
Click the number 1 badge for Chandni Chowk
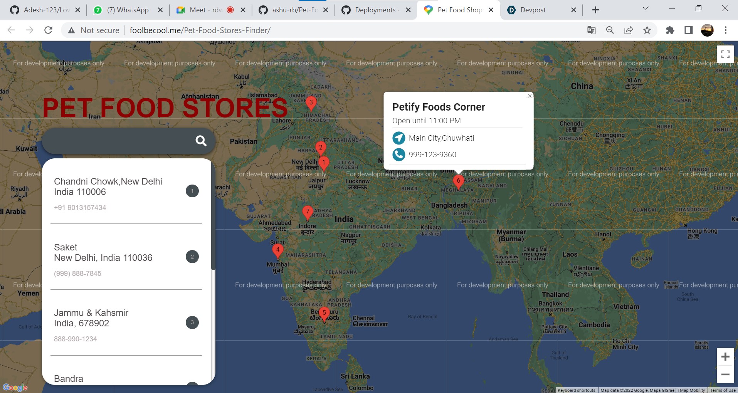tap(192, 191)
